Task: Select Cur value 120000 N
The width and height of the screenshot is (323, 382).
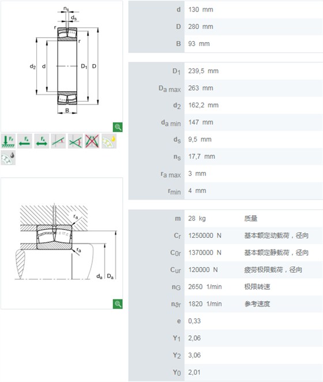Action: [x=203, y=269]
